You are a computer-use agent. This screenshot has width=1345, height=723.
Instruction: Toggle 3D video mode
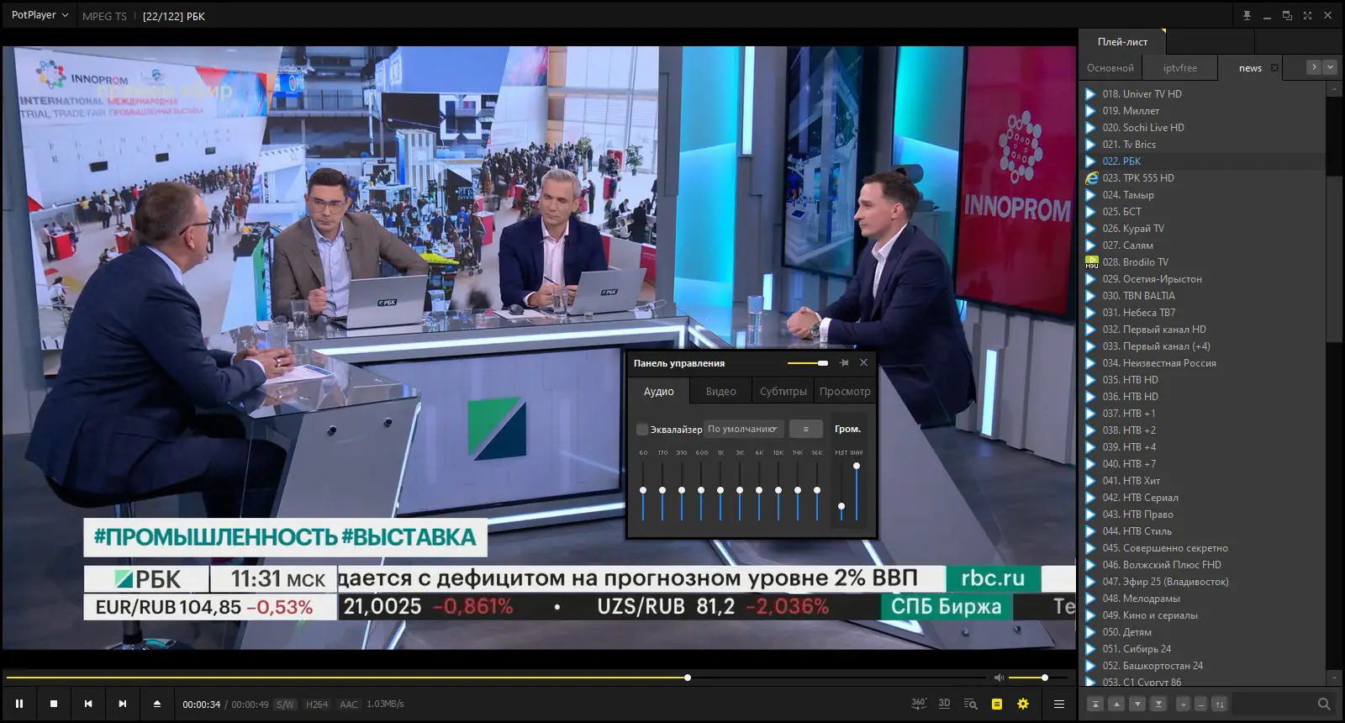tap(944, 704)
